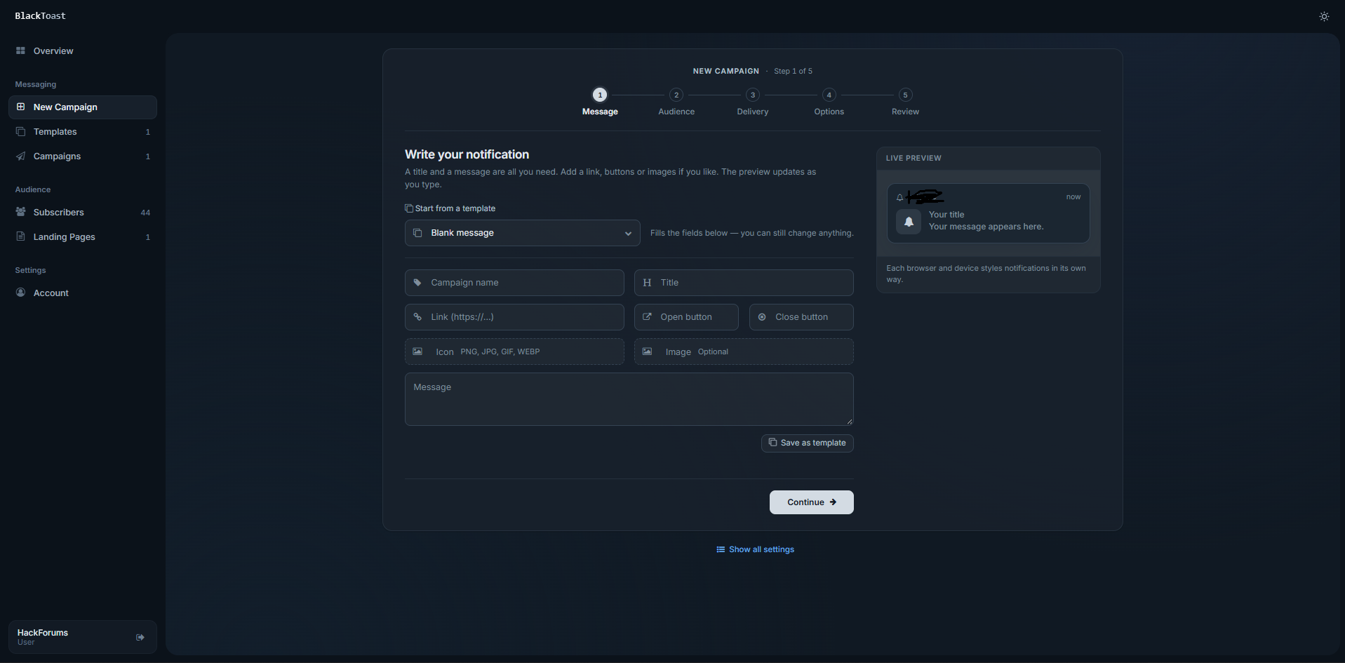Click the picture icon in the Icon upload box
Image resolution: width=1345 pixels, height=663 pixels.
click(417, 351)
